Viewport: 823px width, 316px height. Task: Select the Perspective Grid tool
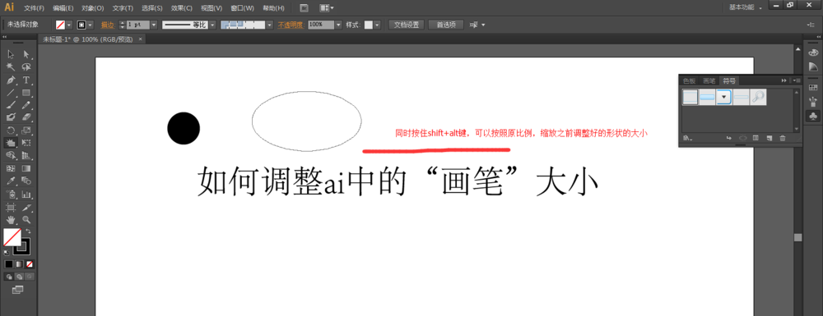point(26,155)
